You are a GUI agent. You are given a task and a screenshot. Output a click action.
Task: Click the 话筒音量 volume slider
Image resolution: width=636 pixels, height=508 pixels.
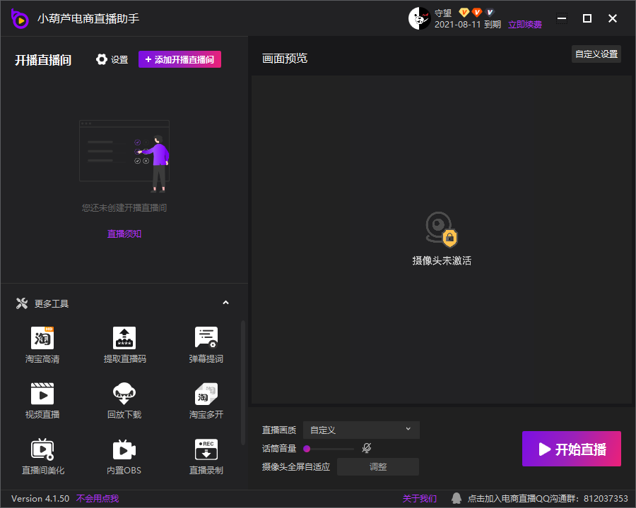pos(329,448)
